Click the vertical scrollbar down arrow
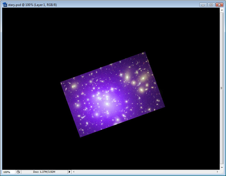 pyautogui.click(x=222, y=168)
